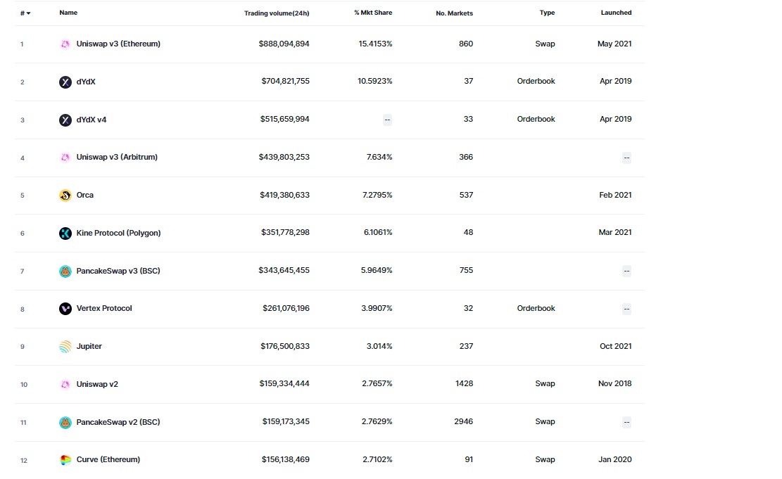This screenshot has height=479, width=782.
Task: Sort by No. Markets column header
Action: click(454, 13)
